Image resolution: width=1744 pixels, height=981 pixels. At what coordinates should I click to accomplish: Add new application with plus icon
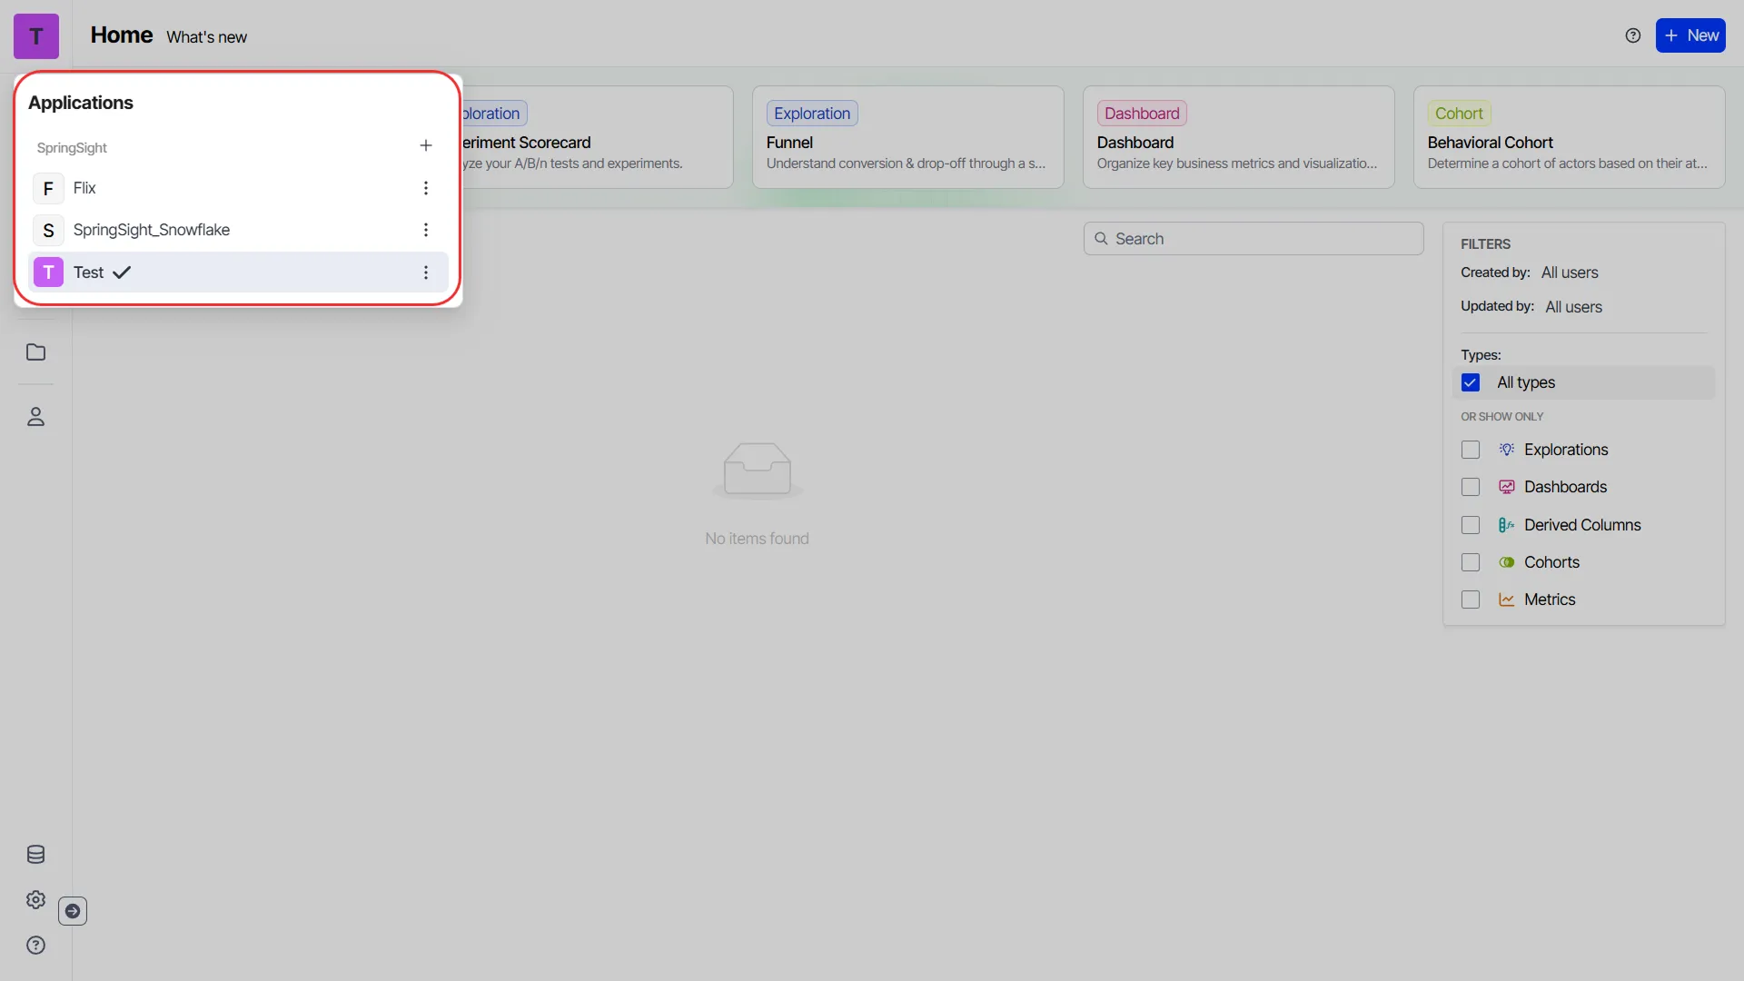pos(426,145)
